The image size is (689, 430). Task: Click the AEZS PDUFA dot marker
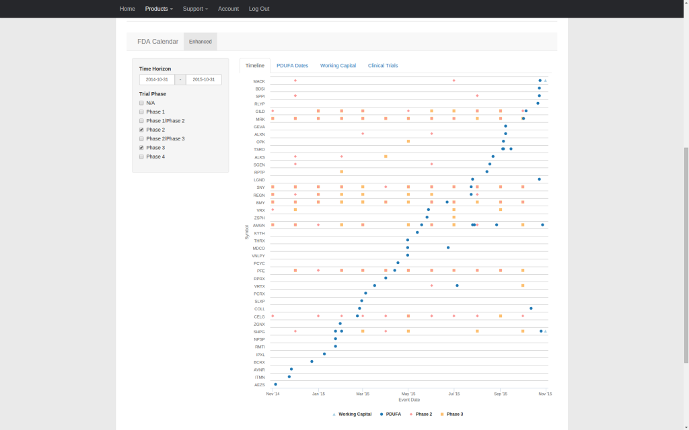[275, 384]
